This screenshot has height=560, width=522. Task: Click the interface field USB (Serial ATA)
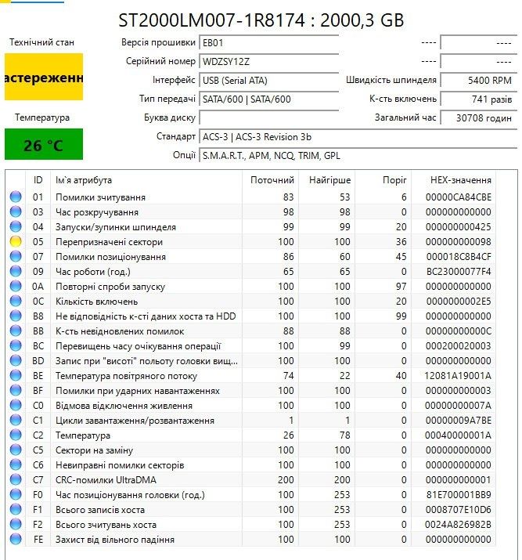268,81
